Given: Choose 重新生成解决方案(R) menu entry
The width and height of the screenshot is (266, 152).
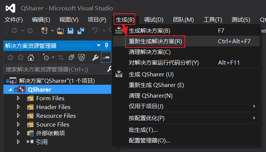Looking at the screenshot, I should pos(186,41).
